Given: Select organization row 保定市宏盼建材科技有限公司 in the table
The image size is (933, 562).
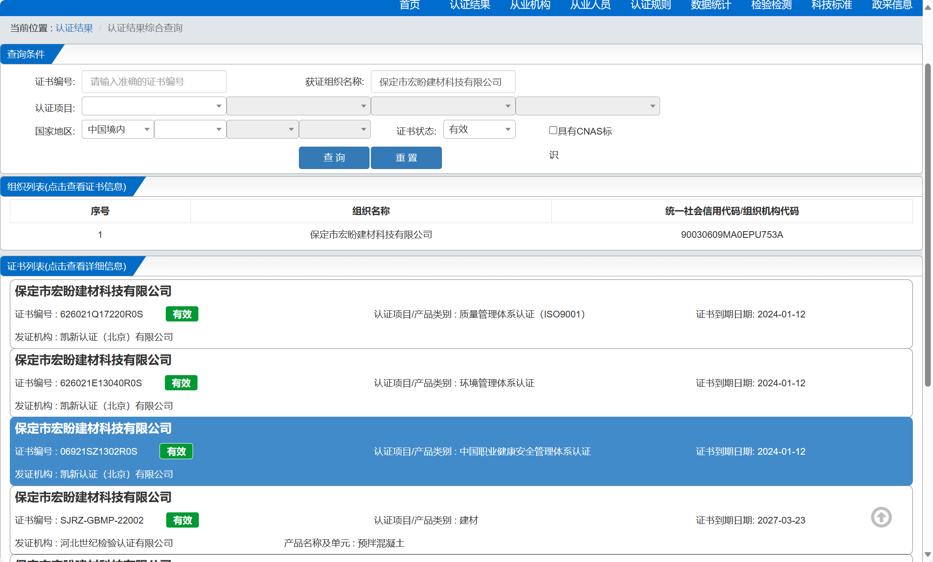Looking at the screenshot, I should [461, 235].
